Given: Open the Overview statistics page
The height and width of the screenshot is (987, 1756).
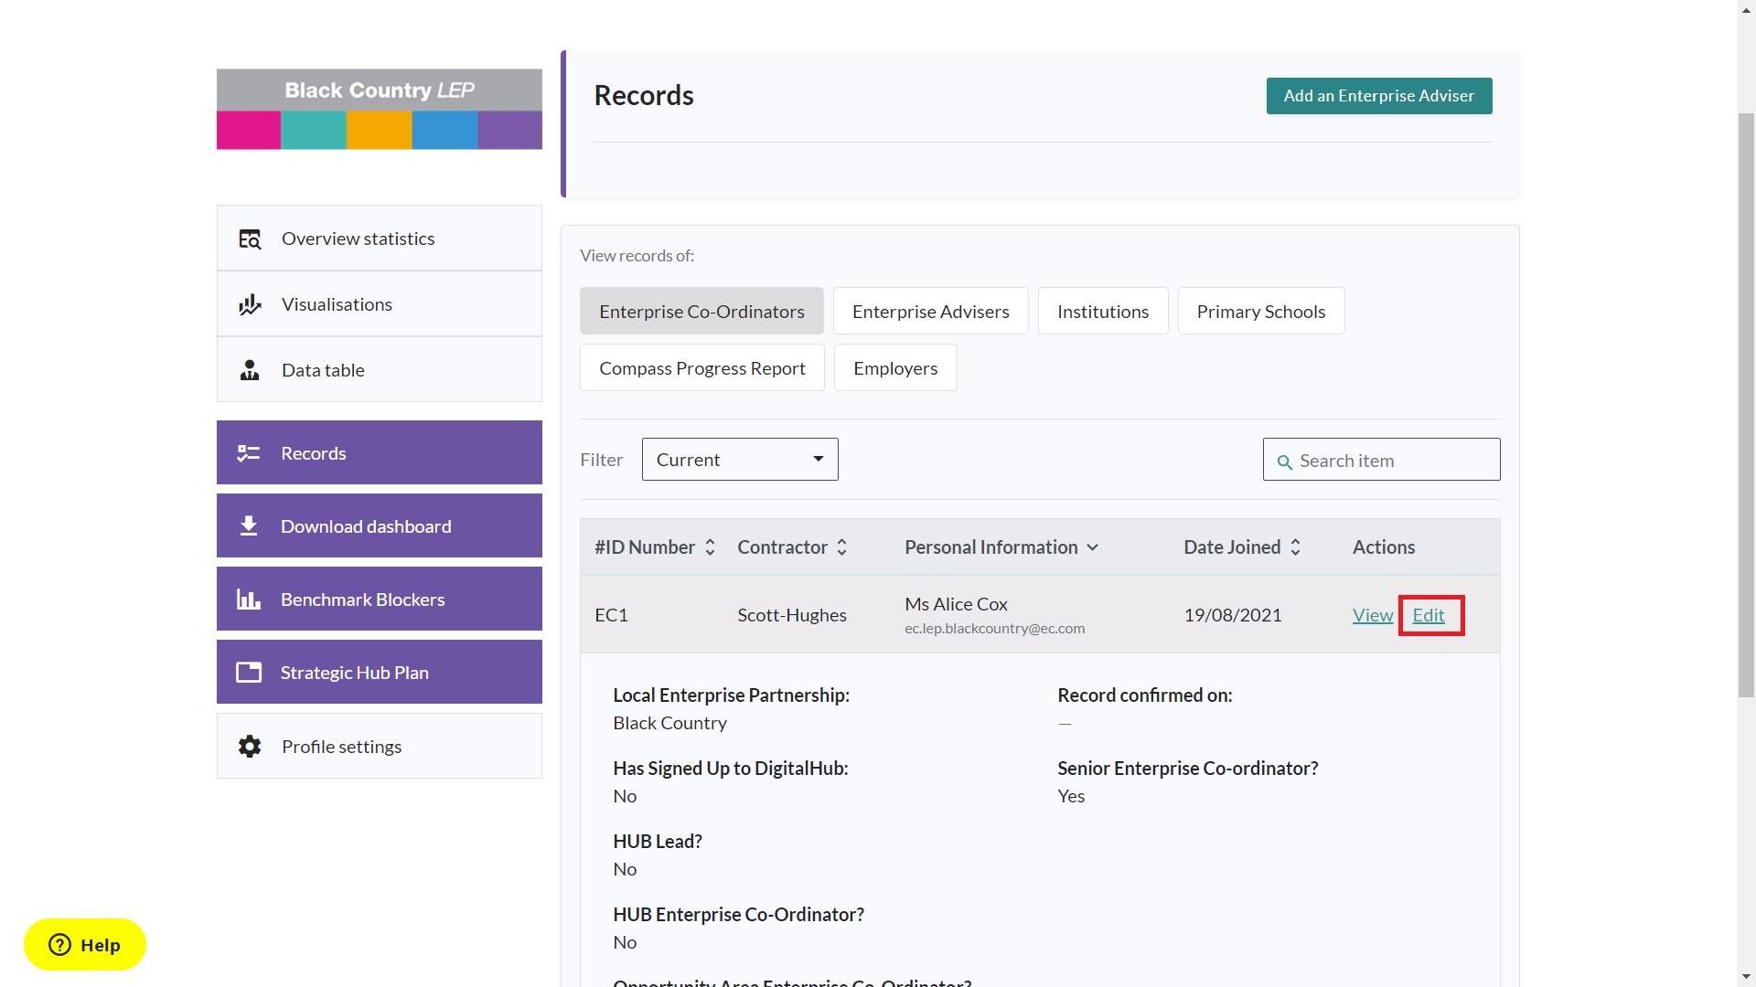Looking at the screenshot, I should pyautogui.click(x=380, y=238).
